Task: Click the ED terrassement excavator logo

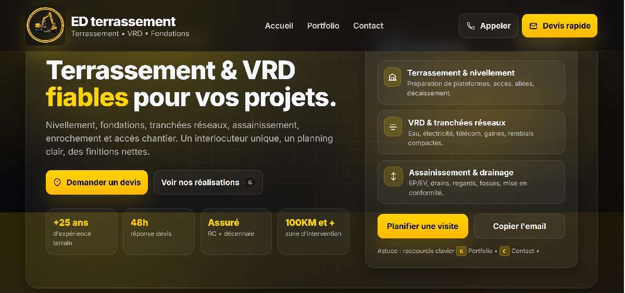Action: (x=45, y=26)
